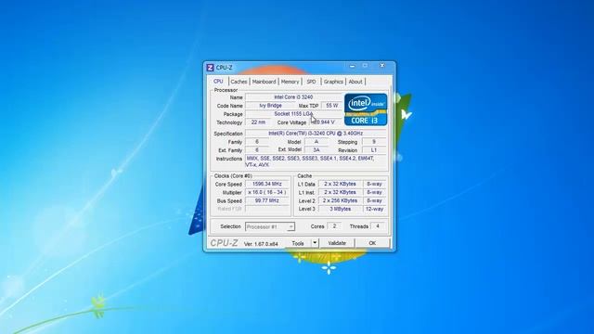
Task: Minimize the CPU-Z window
Action: pyautogui.click(x=353, y=66)
